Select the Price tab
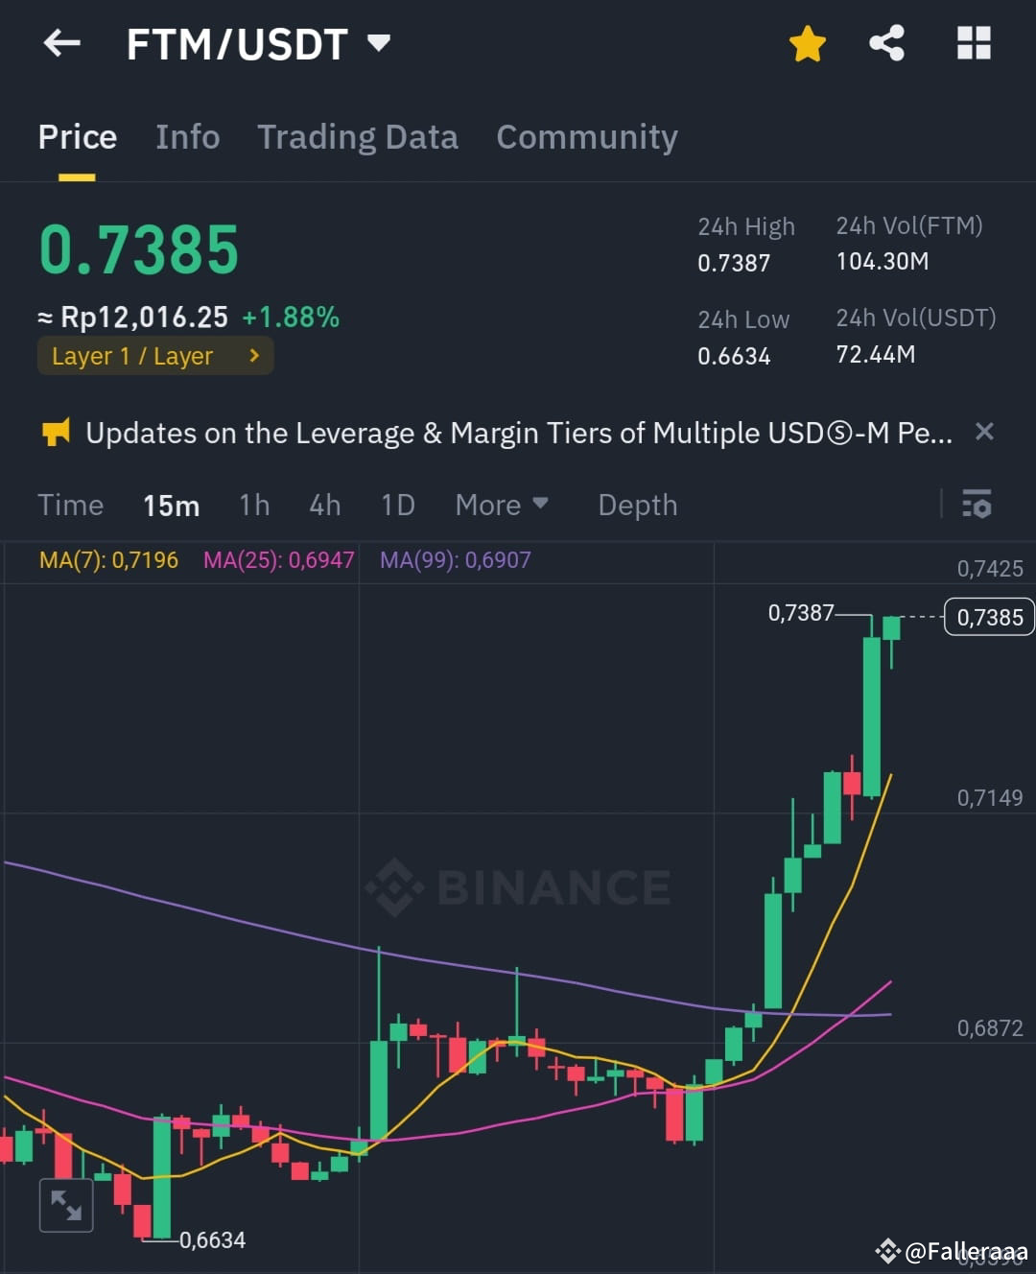This screenshot has width=1036, height=1274. [77, 137]
